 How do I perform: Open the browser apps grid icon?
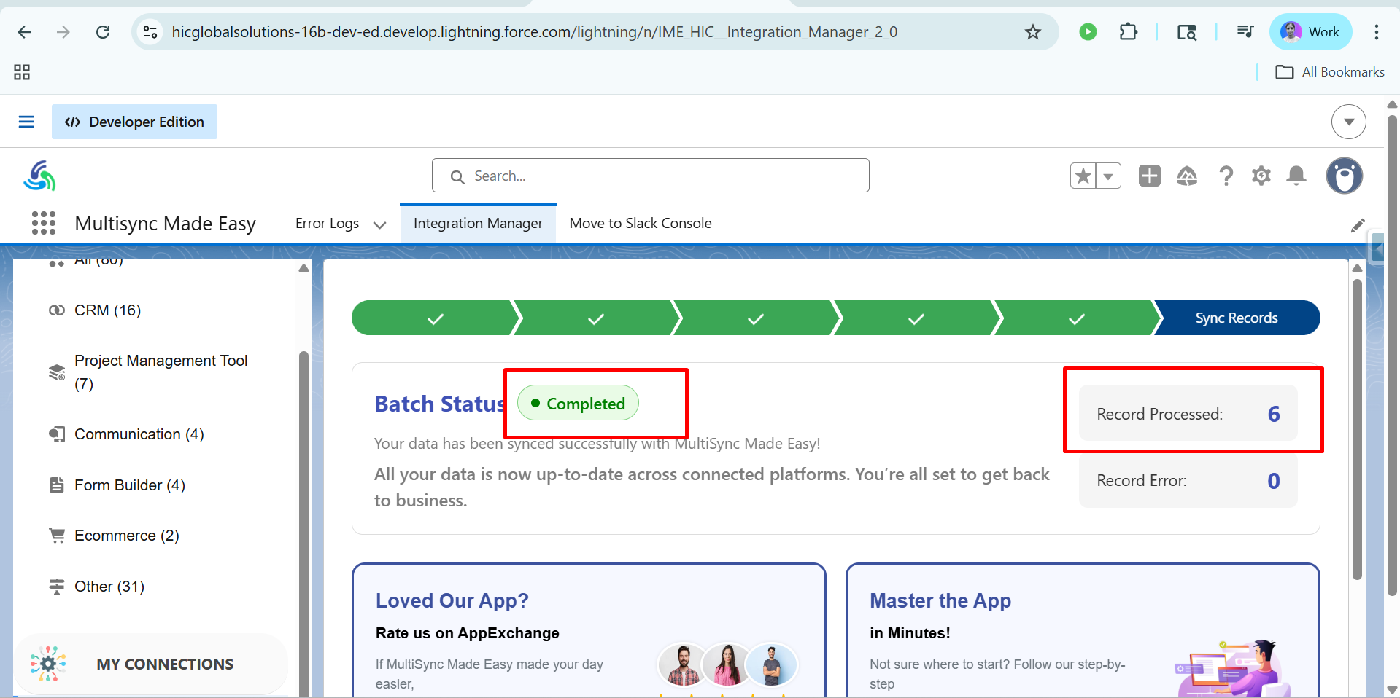click(22, 72)
